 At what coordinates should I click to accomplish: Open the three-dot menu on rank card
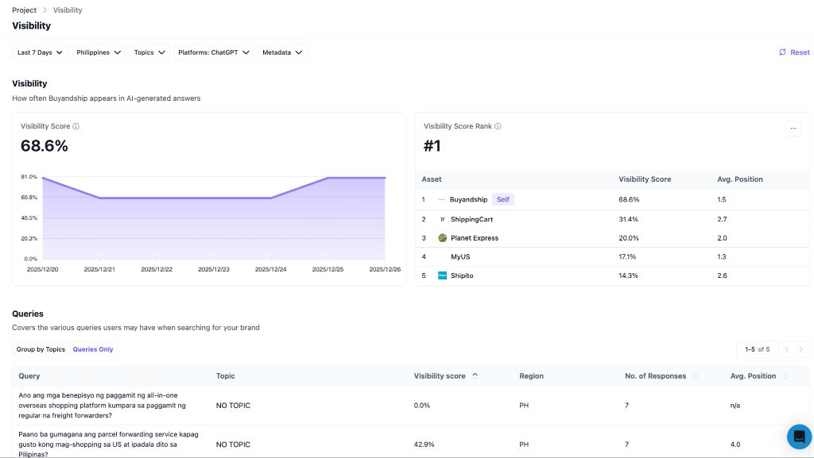793,129
